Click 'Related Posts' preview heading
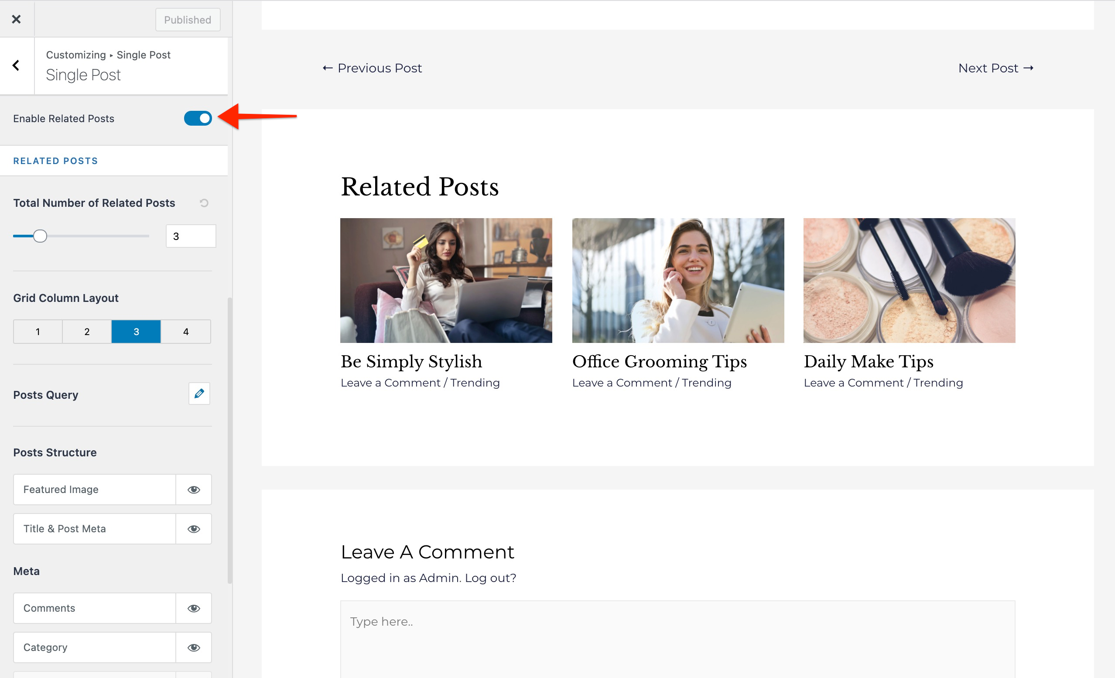Image resolution: width=1115 pixels, height=678 pixels. (420, 186)
